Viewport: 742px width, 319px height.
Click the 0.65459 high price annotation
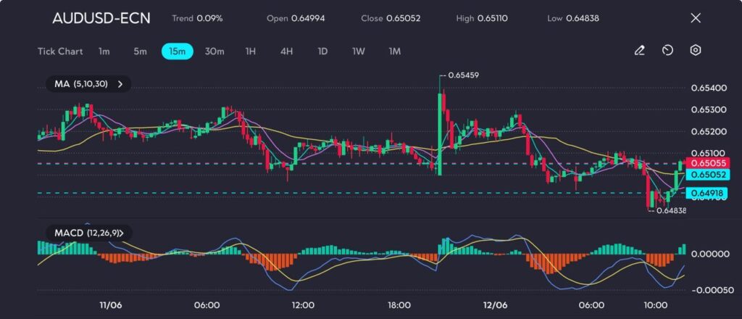(464, 75)
